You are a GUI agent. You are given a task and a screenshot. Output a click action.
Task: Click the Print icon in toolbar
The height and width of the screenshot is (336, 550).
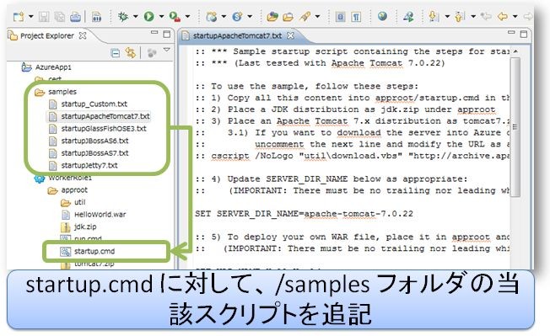point(75,17)
